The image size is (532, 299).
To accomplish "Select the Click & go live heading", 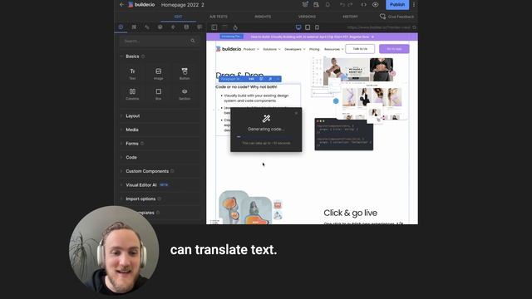I will coord(350,213).
